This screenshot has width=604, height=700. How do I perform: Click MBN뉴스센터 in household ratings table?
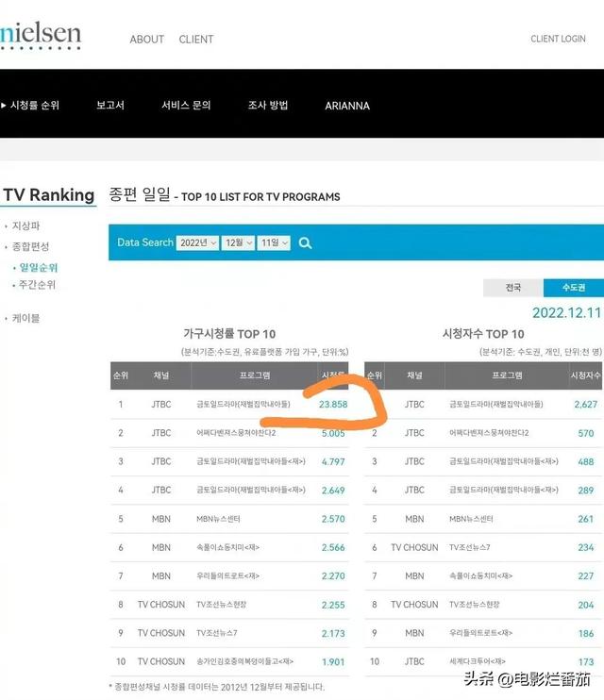pos(218,519)
